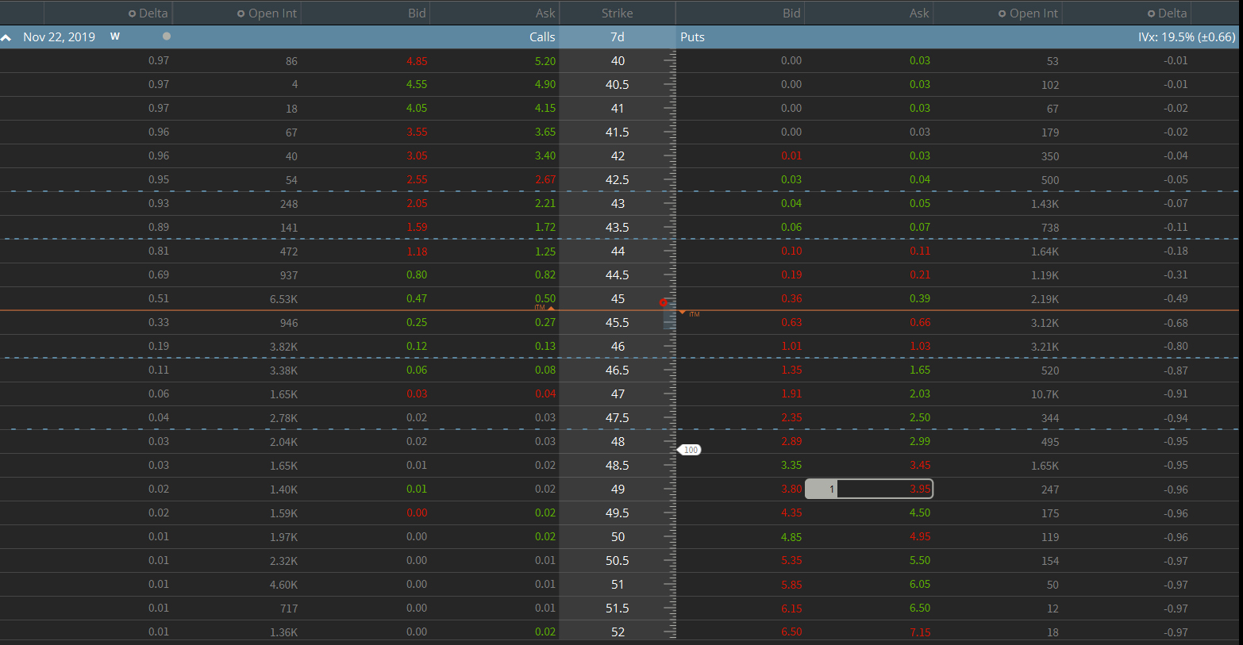The height and width of the screenshot is (645, 1243).
Task: Click the weekly W badge on expiration row
Action: 115,36
